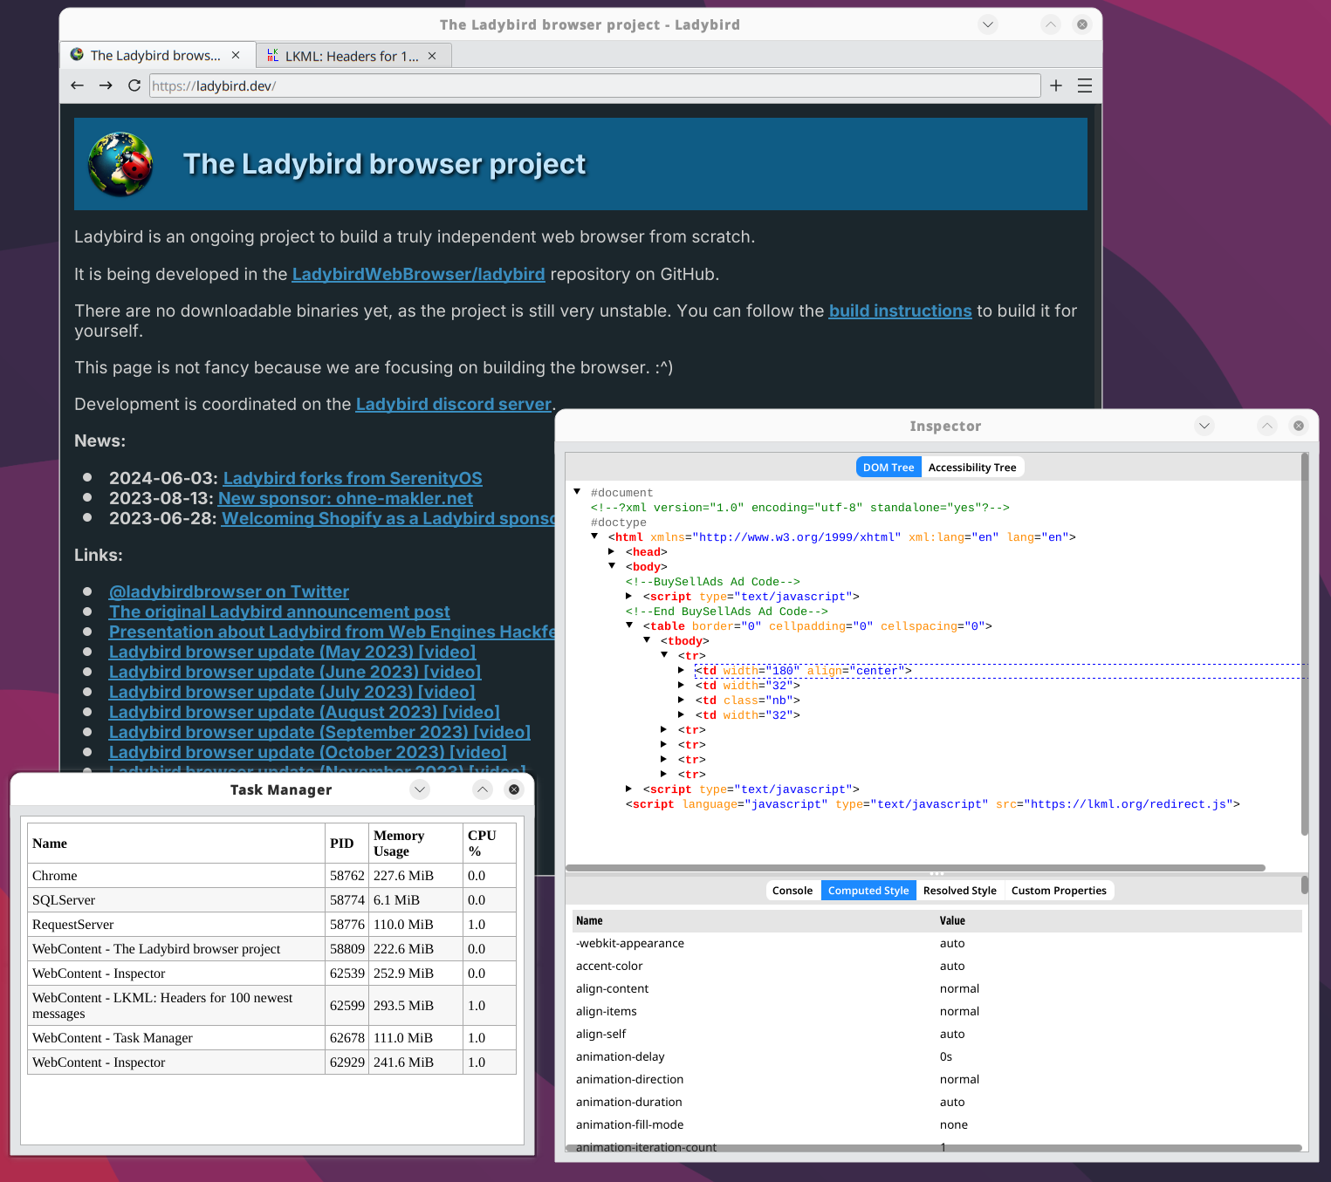The height and width of the screenshot is (1182, 1331).
Task: Switch to the LKML Headers tab
Action: [351, 56]
